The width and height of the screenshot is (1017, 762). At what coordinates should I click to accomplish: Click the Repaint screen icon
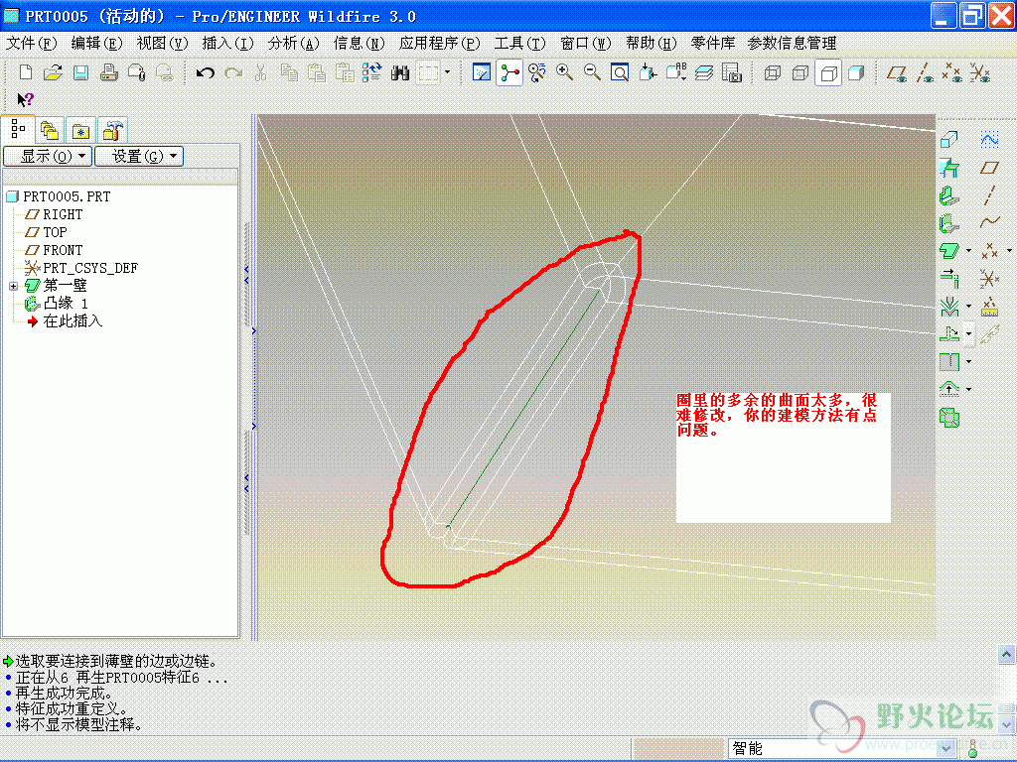[x=482, y=72]
